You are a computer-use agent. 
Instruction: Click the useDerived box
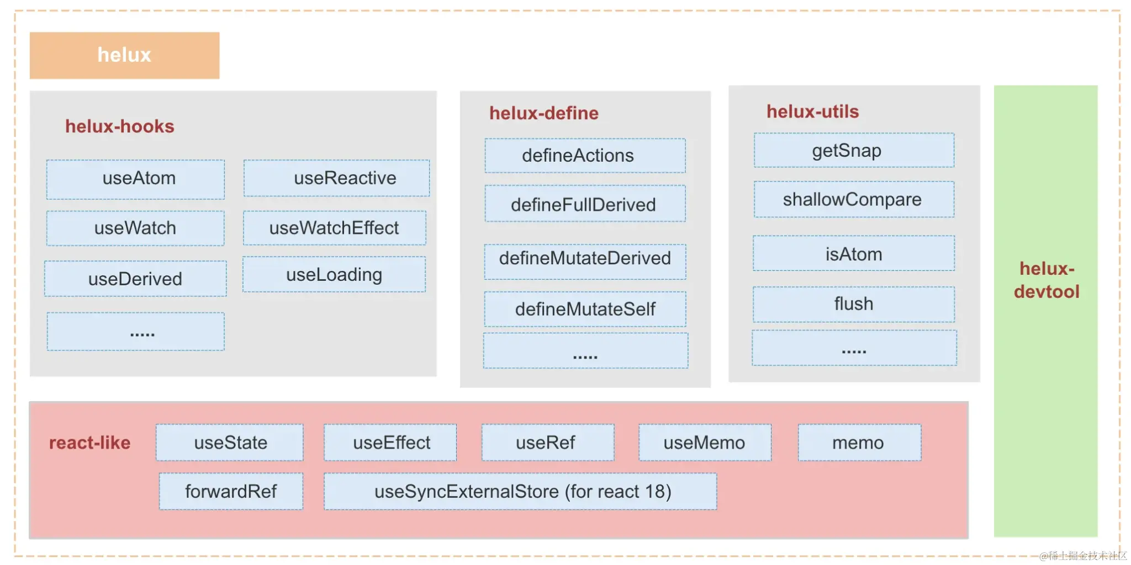tap(135, 279)
